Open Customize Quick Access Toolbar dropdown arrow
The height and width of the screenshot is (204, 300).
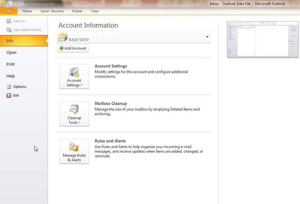25,4
